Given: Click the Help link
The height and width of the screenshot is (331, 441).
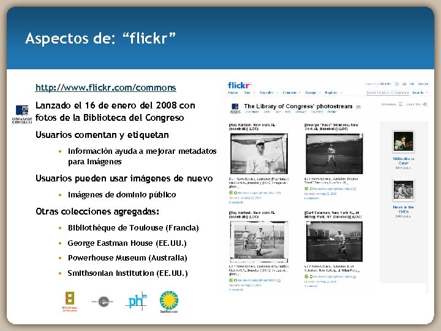Looking at the screenshot, I should pos(412,84).
